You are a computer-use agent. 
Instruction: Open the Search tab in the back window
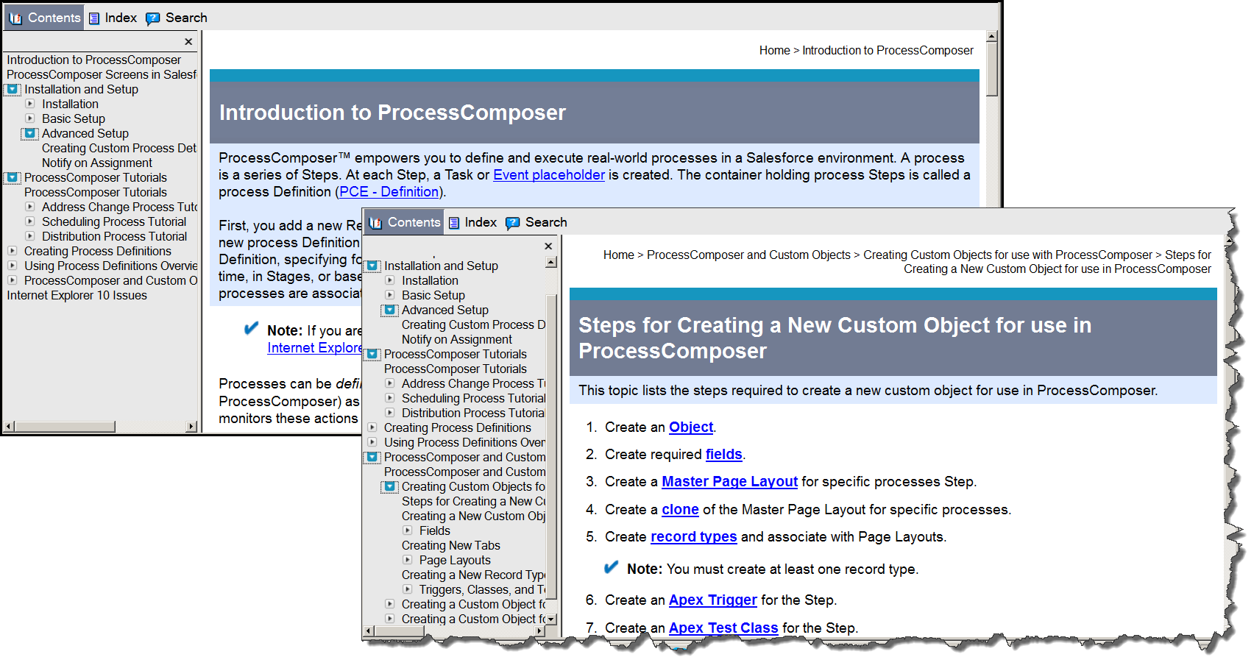tap(177, 18)
